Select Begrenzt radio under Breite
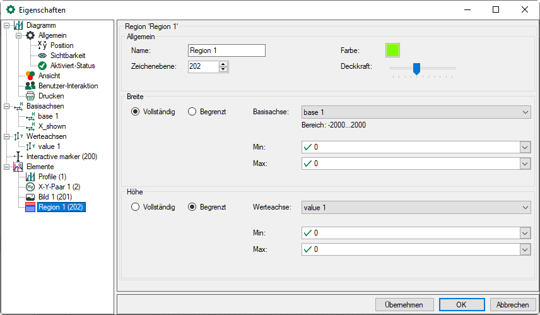This screenshot has width=540, height=315. click(x=193, y=112)
